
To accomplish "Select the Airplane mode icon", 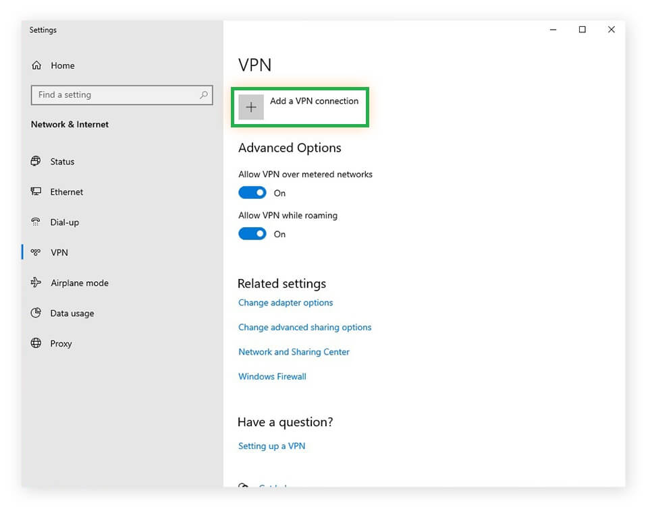I will click(x=36, y=282).
